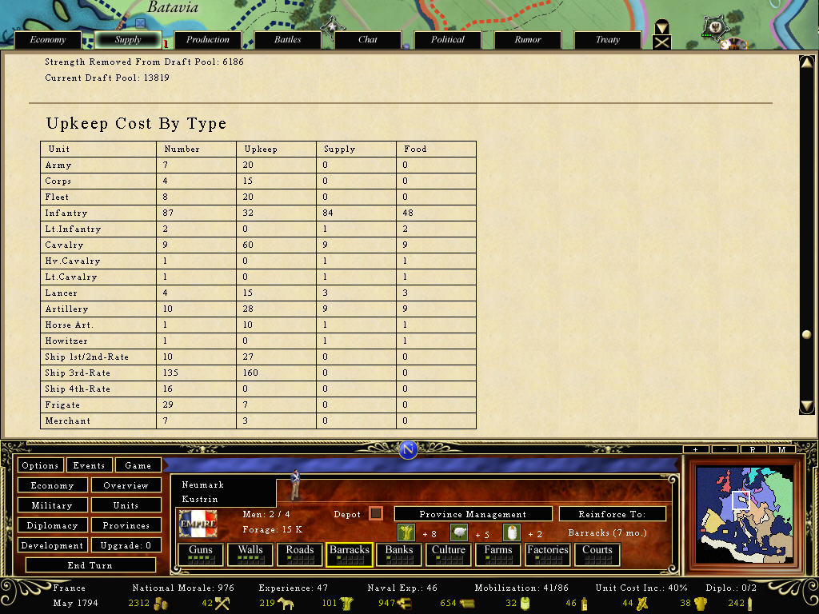
Task: Click the labor pick-and-hammer icon
Action: click(x=222, y=604)
